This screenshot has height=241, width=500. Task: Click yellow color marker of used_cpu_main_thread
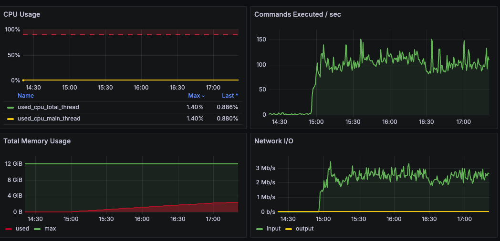click(x=10, y=119)
